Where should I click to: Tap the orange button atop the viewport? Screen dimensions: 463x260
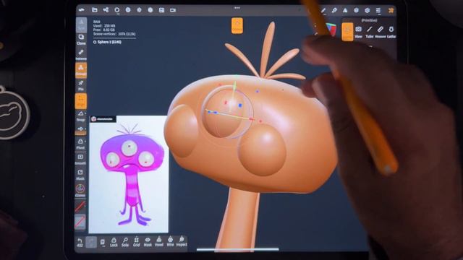[237, 26]
